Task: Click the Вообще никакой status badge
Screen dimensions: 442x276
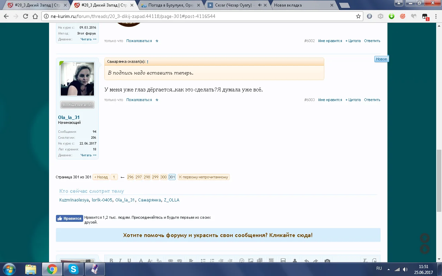Action: coord(77,105)
